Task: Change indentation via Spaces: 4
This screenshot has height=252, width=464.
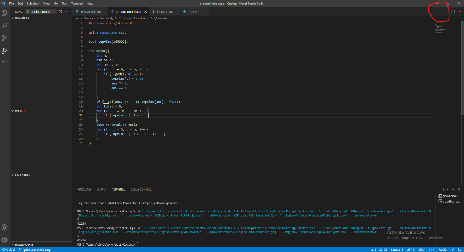Action: [397, 250]
